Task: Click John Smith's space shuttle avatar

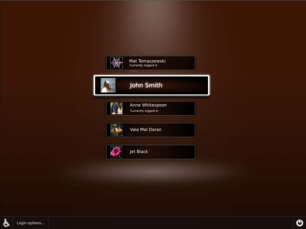Action: tap(108, 85)
